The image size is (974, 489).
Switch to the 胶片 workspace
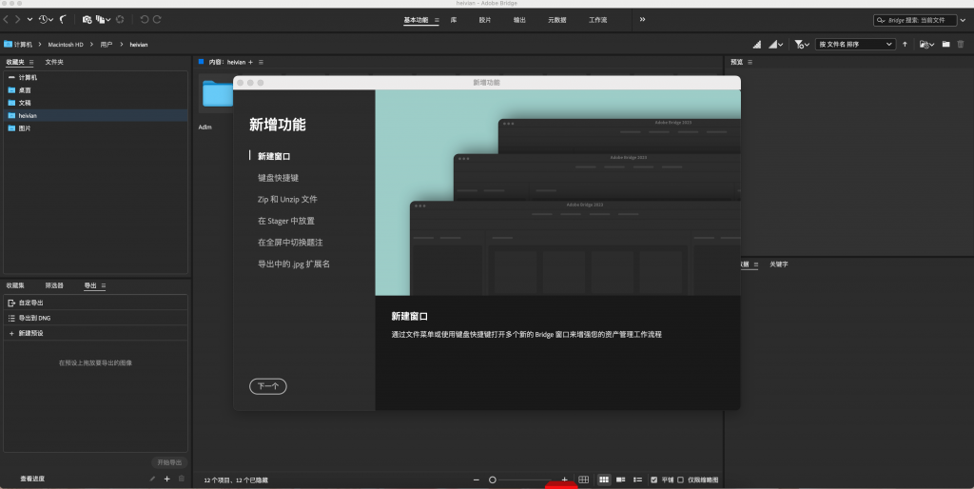(x=485, y=20)
